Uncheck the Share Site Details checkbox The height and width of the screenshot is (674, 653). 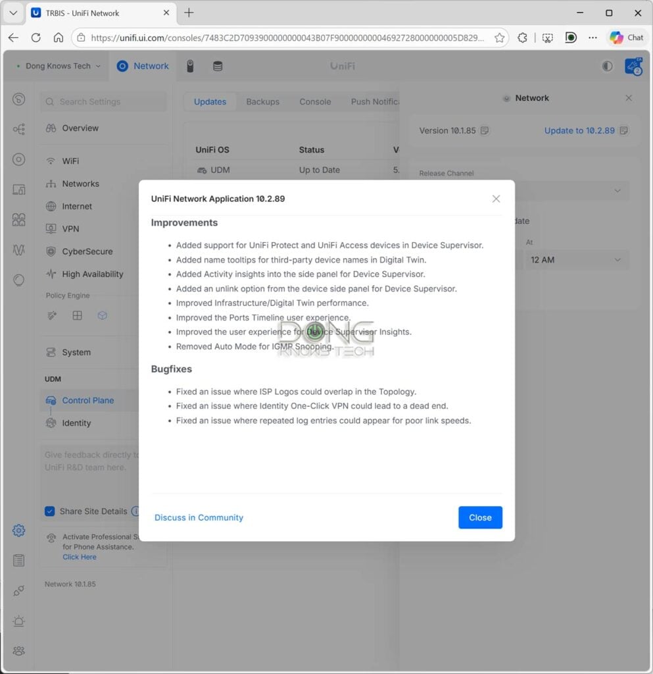[50, 511]
